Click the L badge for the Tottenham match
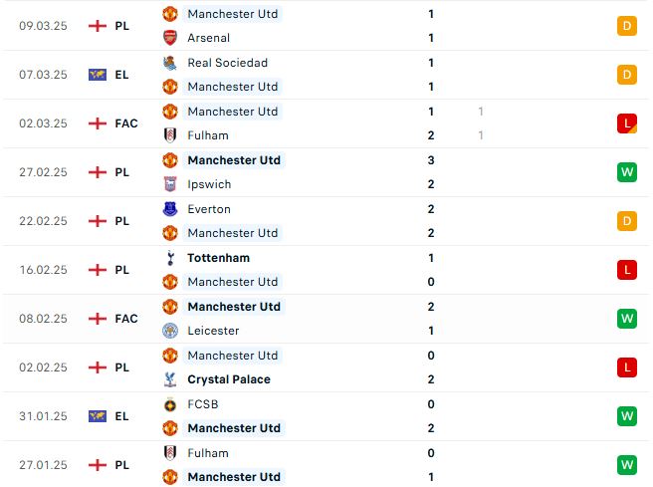The image size is (653, 487). [627, 270]
